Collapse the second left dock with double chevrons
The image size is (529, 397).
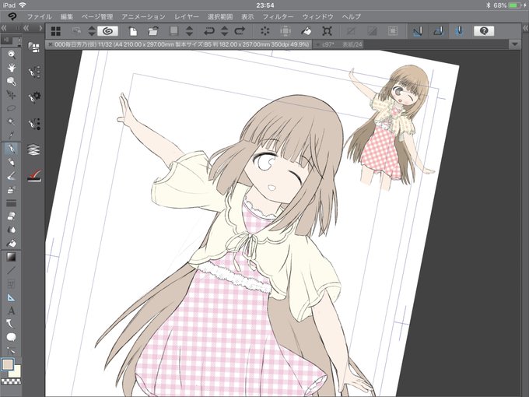[26, 28]
